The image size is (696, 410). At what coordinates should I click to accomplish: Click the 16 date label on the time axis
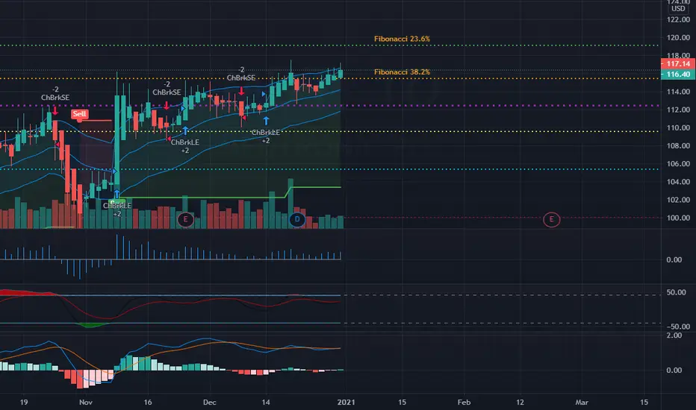[x=148, y=403]
